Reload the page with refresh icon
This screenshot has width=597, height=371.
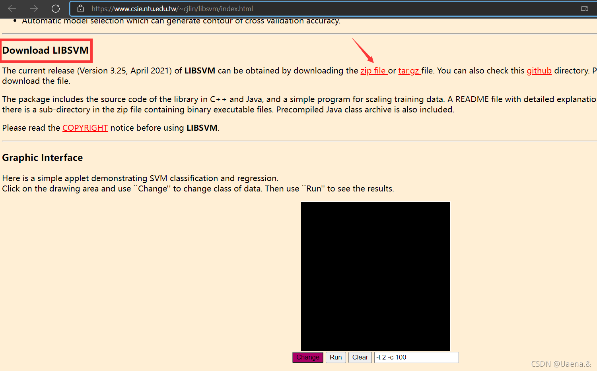[56, 8]
